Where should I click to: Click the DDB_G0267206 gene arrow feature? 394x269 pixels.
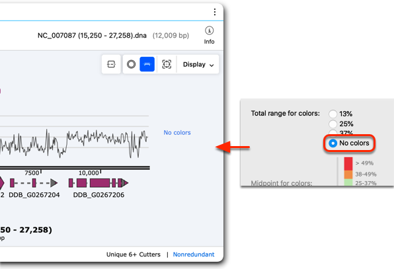(x=98, y=183)
